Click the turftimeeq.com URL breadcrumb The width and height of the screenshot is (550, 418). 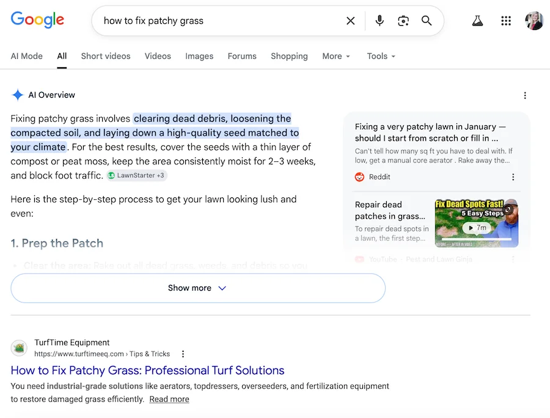(101, 354)
